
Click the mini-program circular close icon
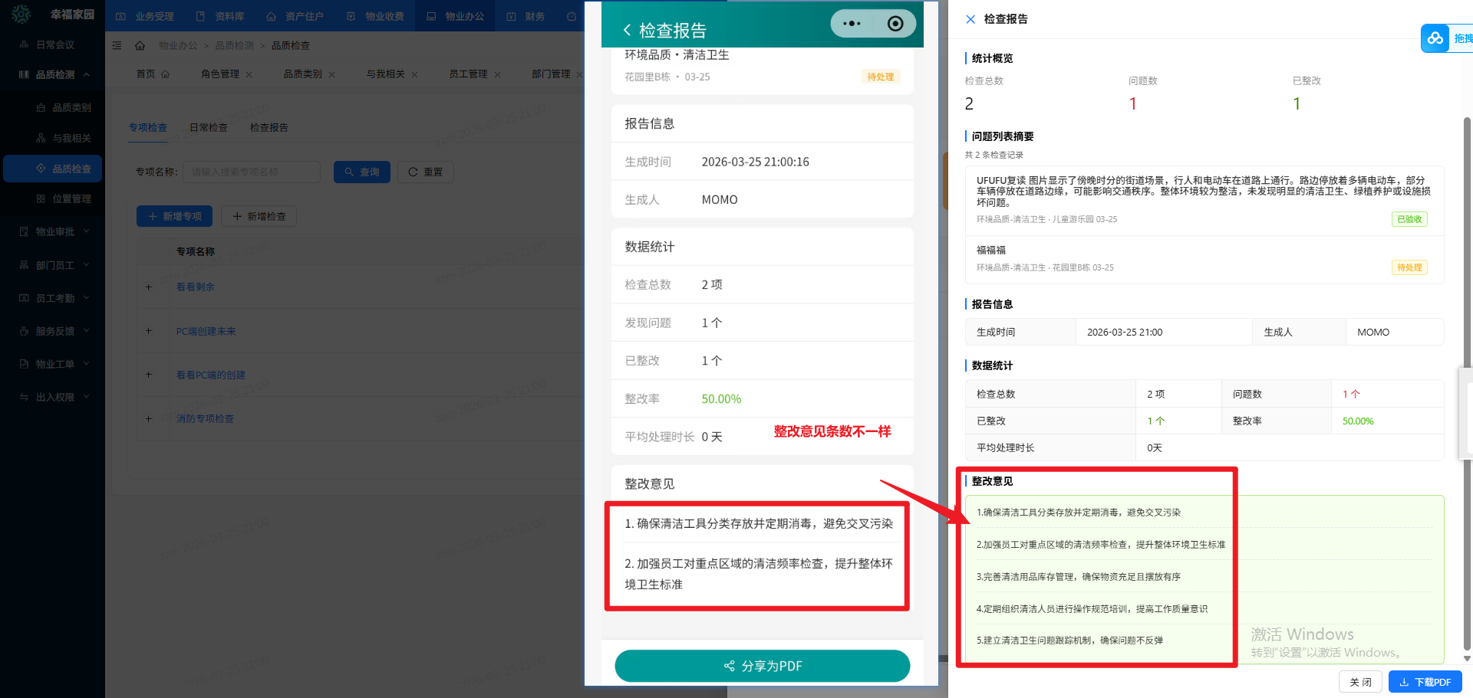click(x=895, y=24)
